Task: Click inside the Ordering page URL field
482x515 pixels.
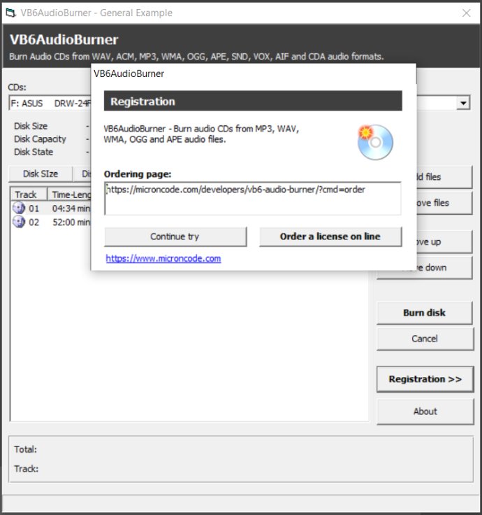Action: 252,199
